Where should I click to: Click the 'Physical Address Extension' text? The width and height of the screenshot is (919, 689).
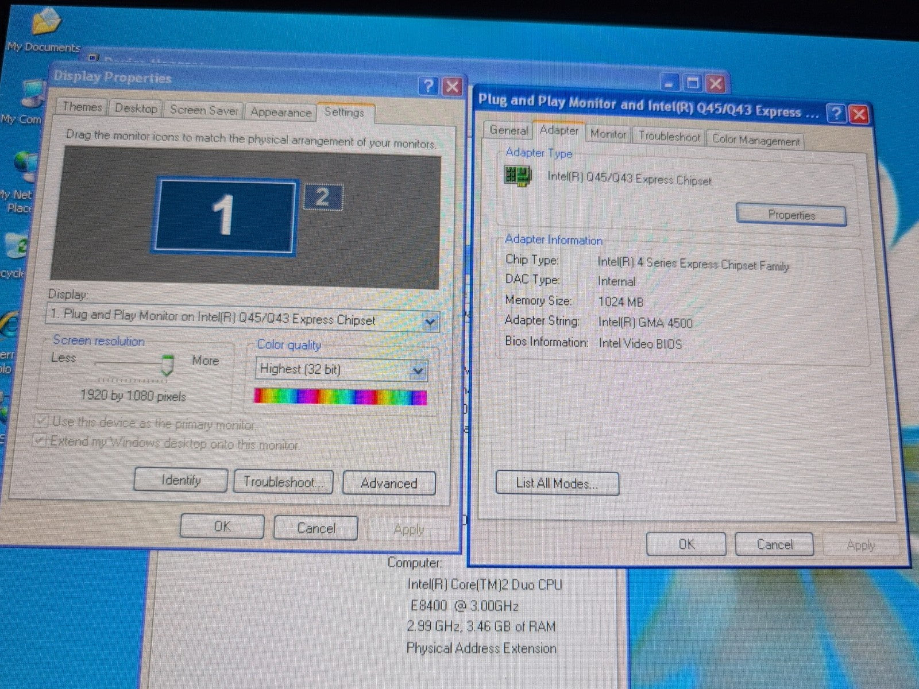481,648
